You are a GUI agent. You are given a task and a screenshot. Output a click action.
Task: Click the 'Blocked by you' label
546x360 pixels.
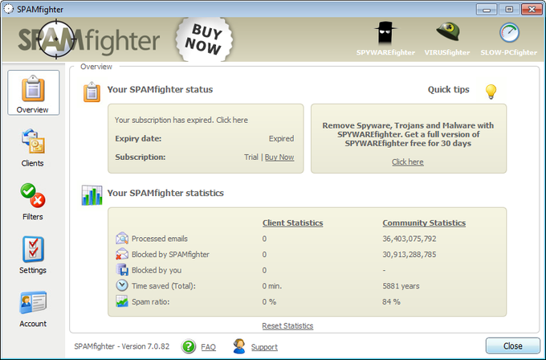click(157, 271)
